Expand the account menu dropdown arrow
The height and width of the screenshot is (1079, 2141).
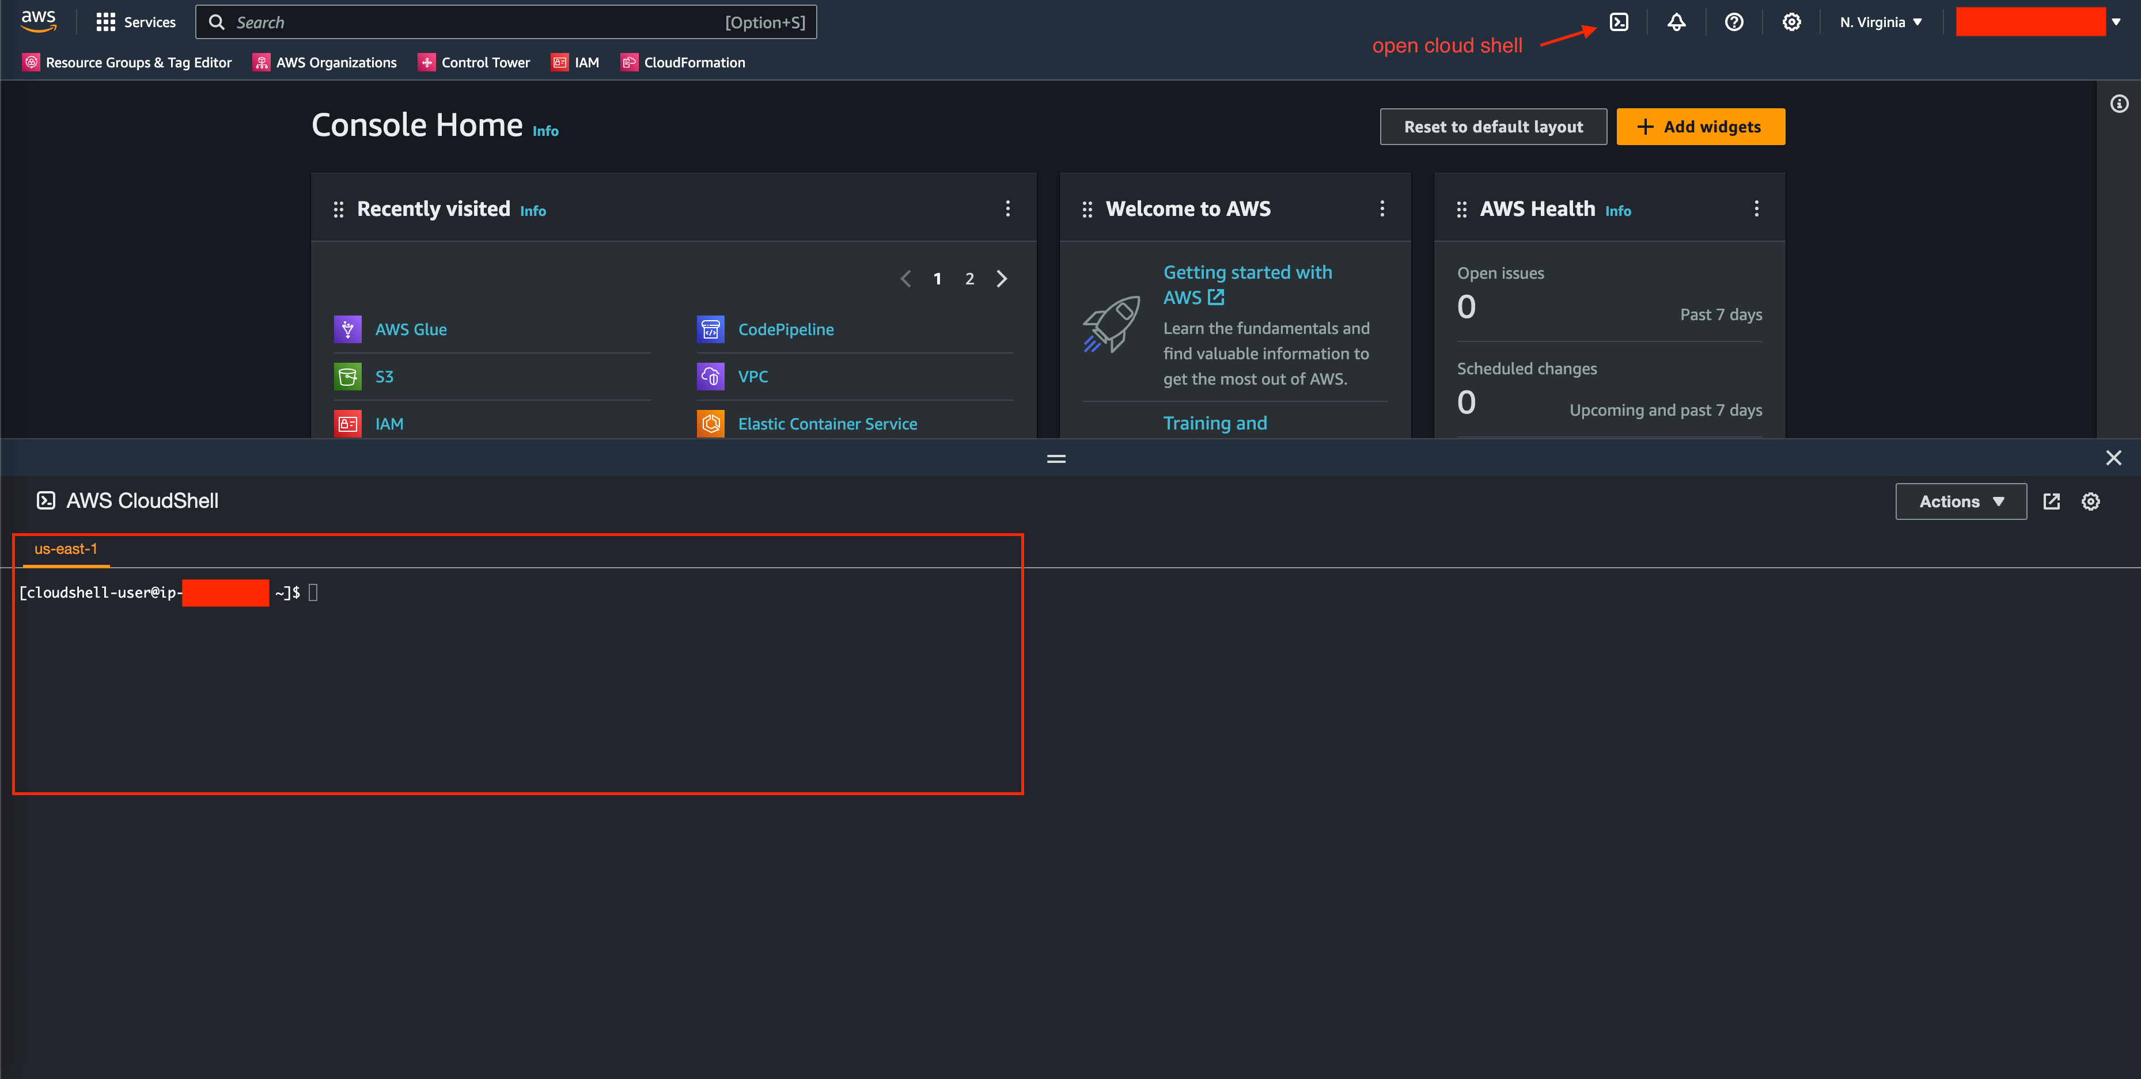(2116, 22)
